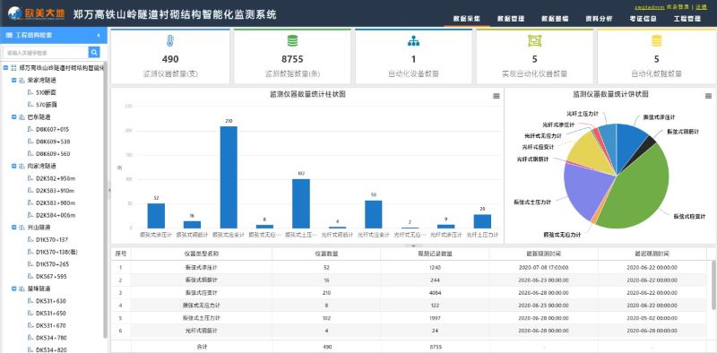717x353 pixels.
Task: Click the company logo in the header
Action: click(37, 13)
